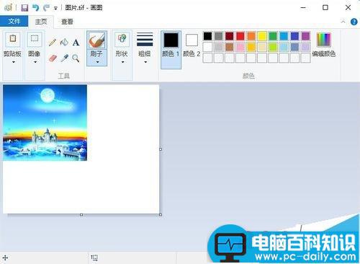Select the Magnifier tool
Viewport: 360px width, 264px height.
click(x=76, y=58)
